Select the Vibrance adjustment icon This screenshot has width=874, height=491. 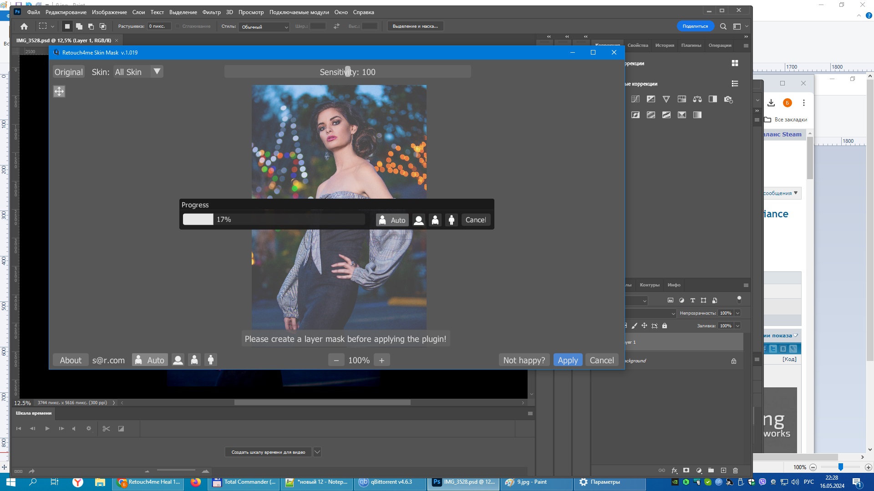click(666, 99)
